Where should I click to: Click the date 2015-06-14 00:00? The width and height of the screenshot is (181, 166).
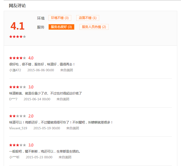pos(37,99)
